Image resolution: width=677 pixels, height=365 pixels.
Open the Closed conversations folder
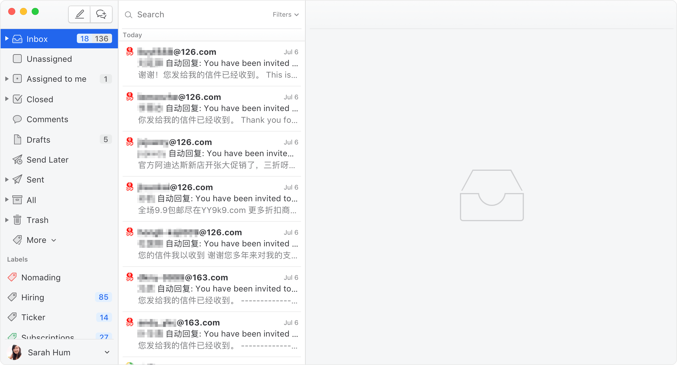tap(59, 99)
